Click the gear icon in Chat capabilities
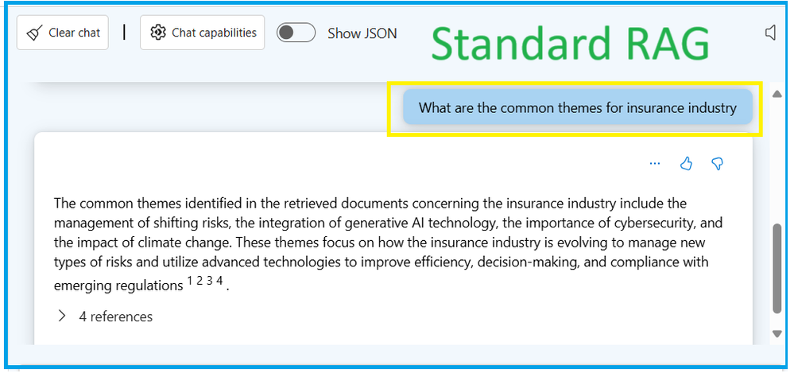The image size is (794, 373). pyautogui.click(x=158, y=33)
